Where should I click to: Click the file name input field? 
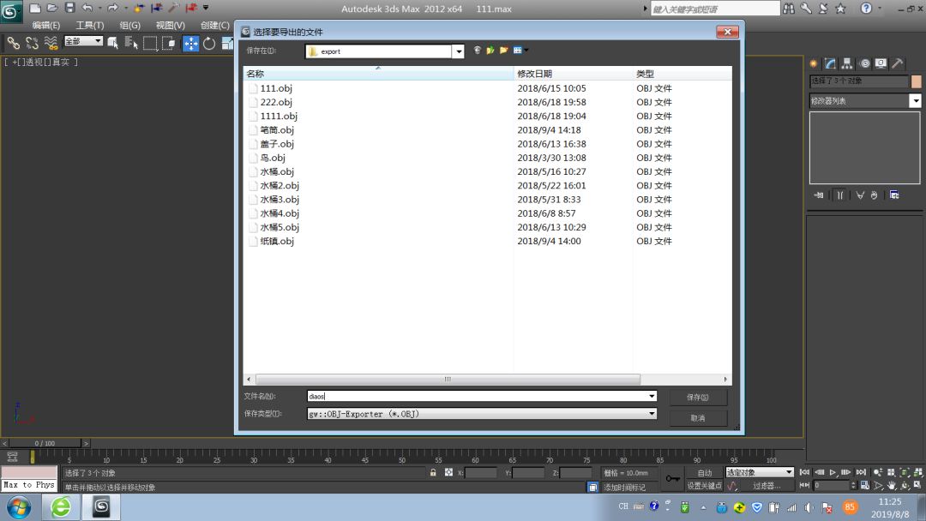pos(477,397)
